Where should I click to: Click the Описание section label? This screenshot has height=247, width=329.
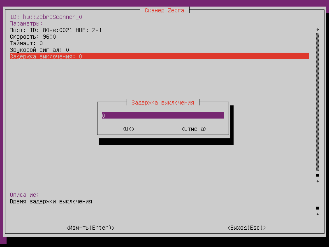click(x=25, y=195)
